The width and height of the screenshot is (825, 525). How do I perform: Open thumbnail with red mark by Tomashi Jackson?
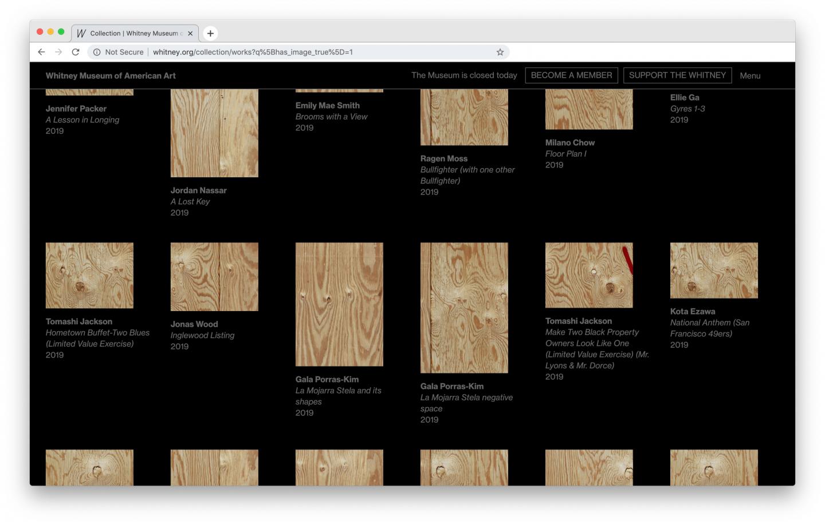click(x=589, y=275)
